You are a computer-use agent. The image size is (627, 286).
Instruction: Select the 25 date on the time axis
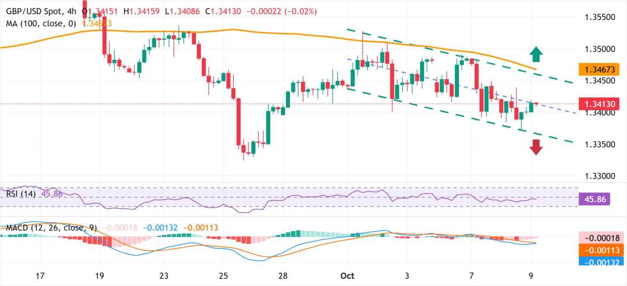tap(223, 275)
